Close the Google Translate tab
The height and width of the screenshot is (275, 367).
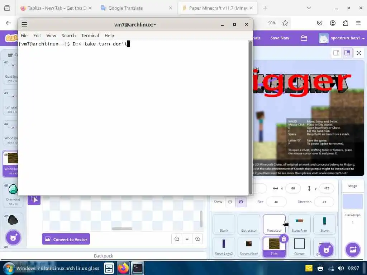(x=171, y=8)
